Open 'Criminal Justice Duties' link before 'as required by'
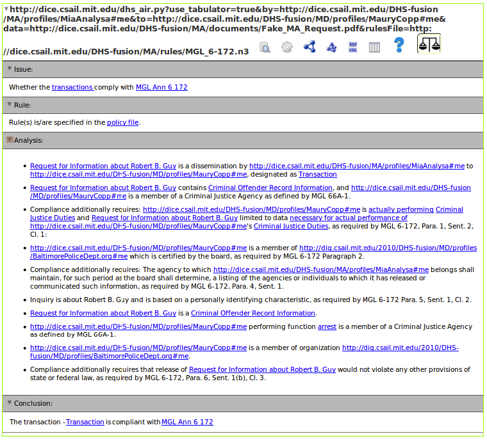The height and width of the screenshot is (441, 487). 291,227
